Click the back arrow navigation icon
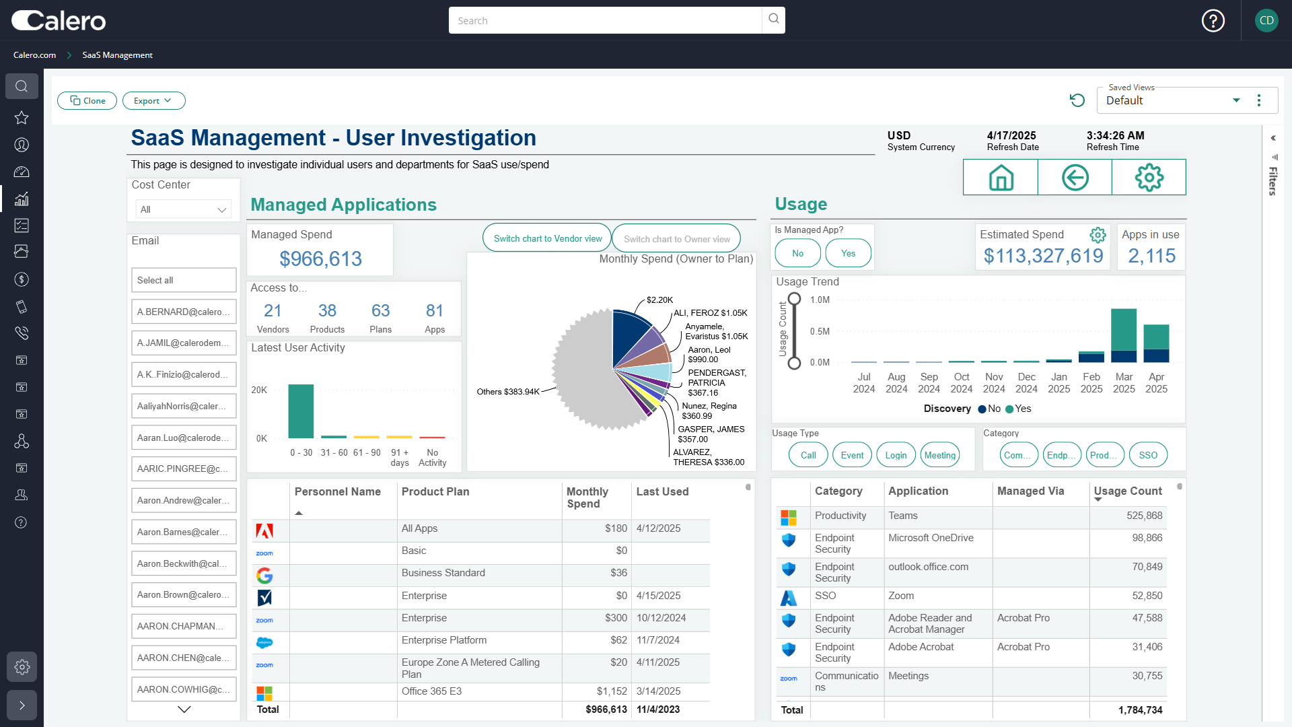This screenshot has width=1292, height=727. 1074,177
